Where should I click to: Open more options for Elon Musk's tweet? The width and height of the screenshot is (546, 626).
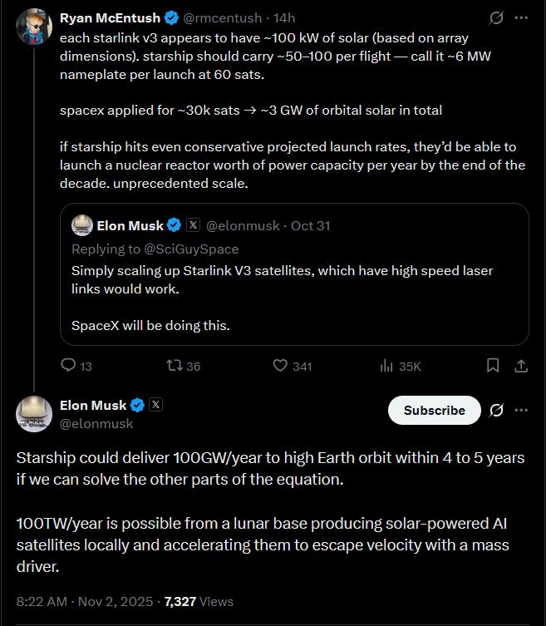click(521, 410)
